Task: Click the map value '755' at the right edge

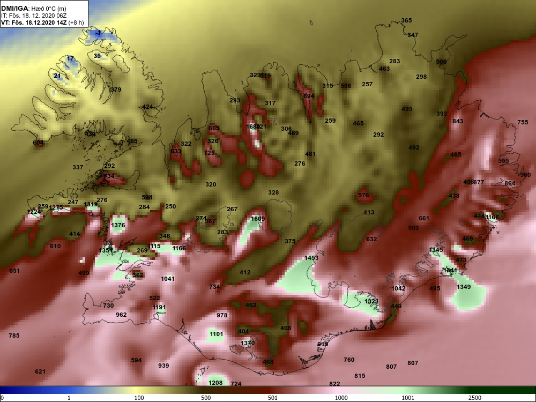Action: 523,122
